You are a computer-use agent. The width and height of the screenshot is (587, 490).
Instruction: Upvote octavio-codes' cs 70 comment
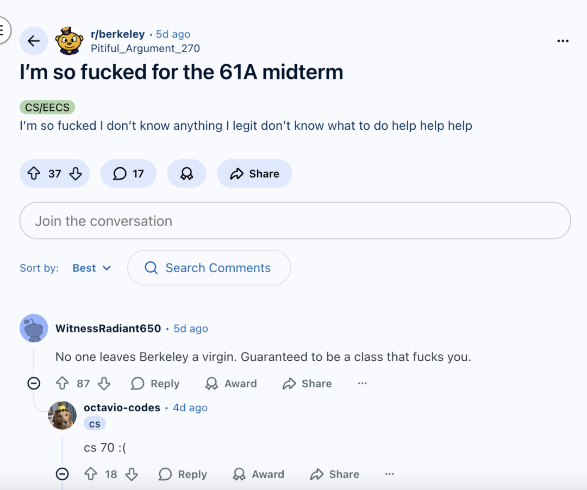[x=91, y=474]
